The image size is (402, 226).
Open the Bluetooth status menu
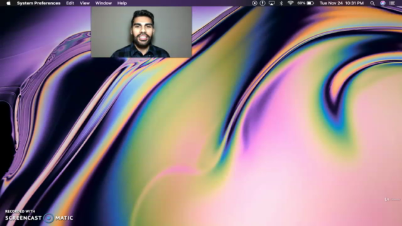(x=281, y=3)
